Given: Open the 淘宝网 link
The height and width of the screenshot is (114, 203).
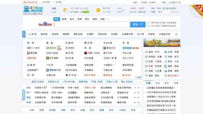Looking at the screenshot, I should pyautogui.click(x=69, y=53).
